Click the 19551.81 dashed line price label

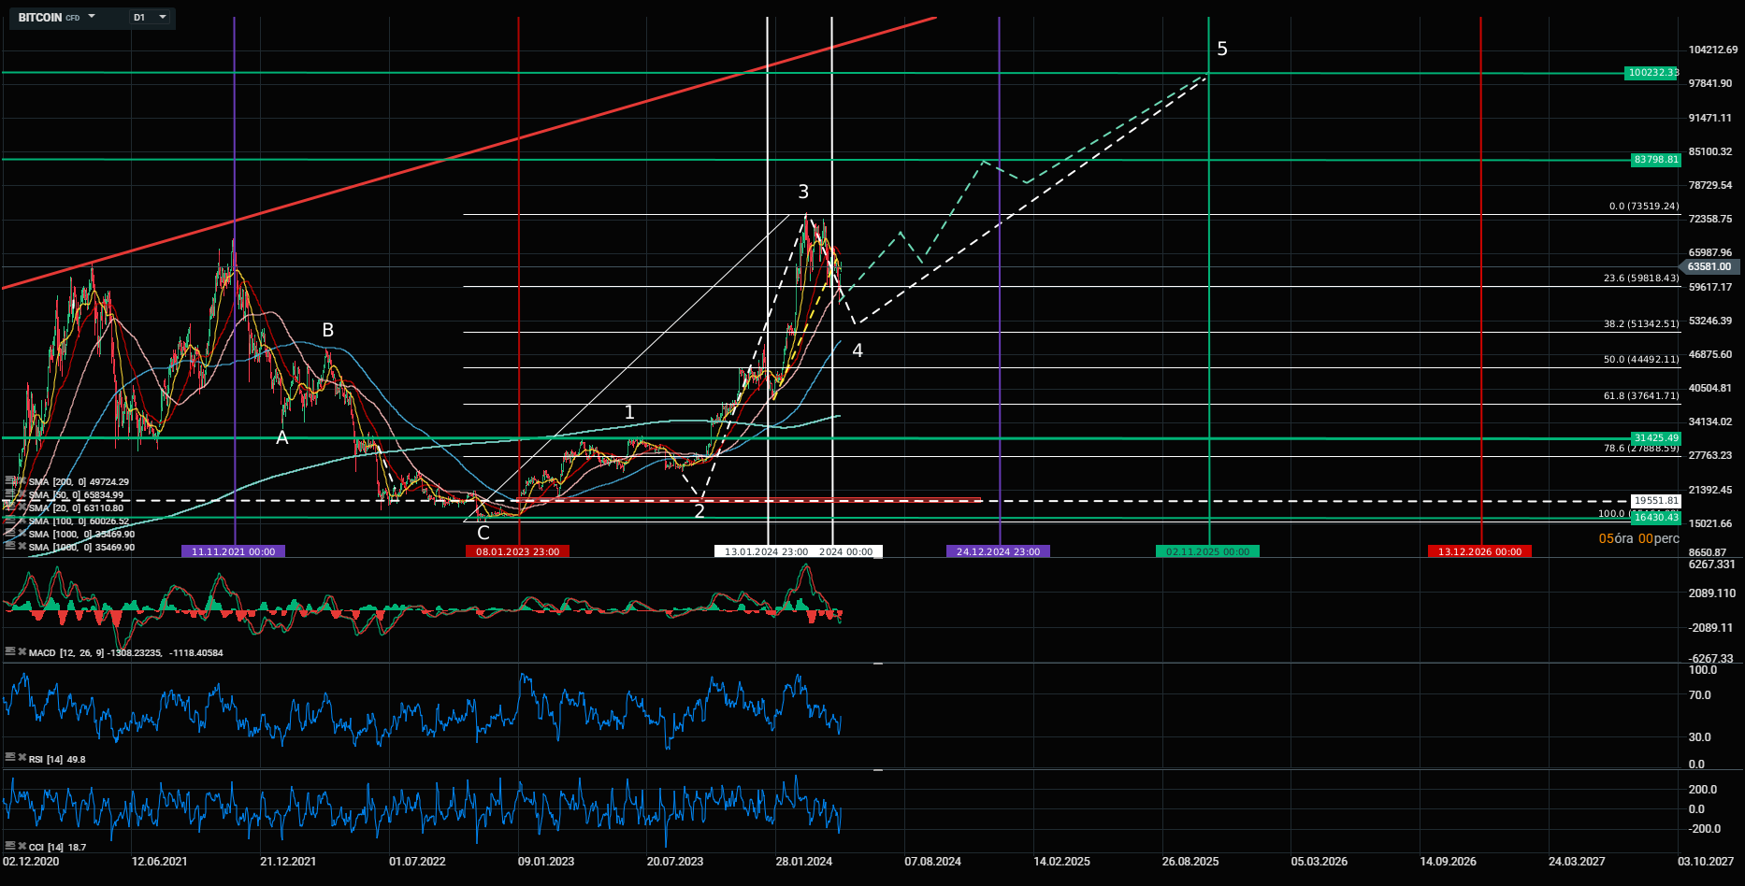(1656, 501)
